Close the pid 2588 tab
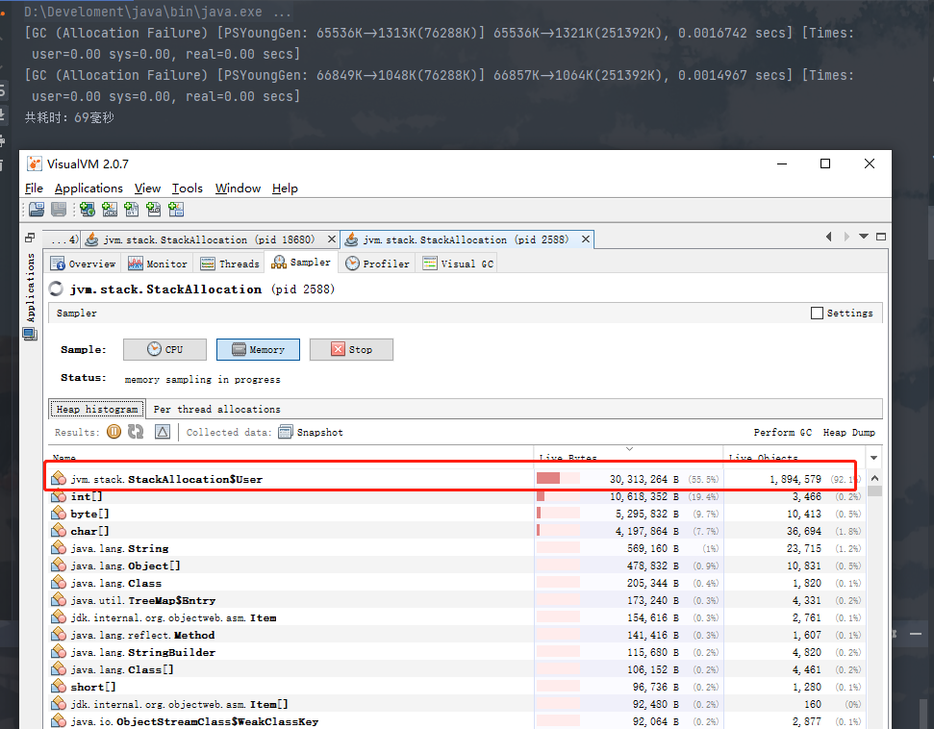 pyautogui.click(x=586, y=239)
